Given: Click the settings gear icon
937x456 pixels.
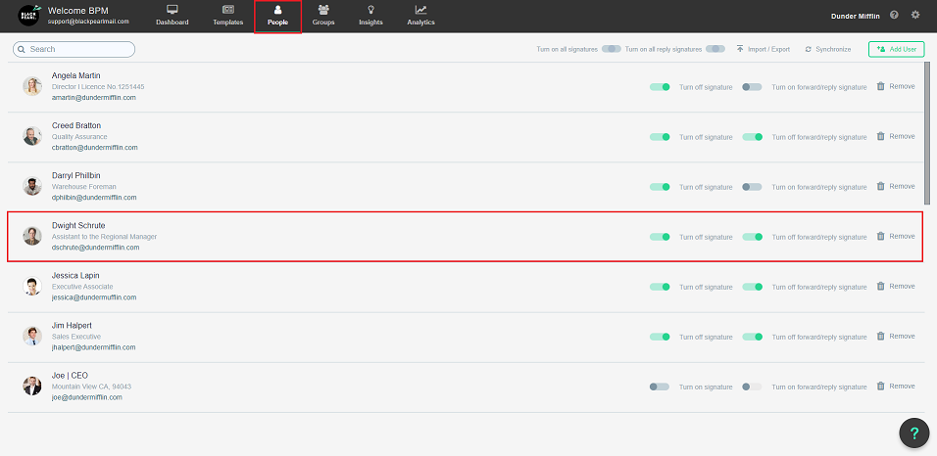Looking at the screenshot, I should pyautogui.click(x=915, y=15).
